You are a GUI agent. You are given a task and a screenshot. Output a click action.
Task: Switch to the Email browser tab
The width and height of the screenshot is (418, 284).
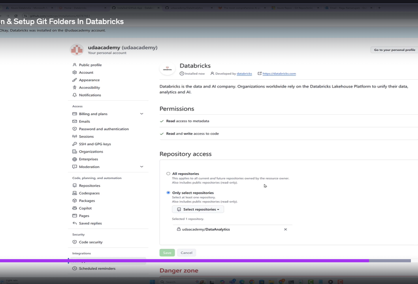point(348,8)
